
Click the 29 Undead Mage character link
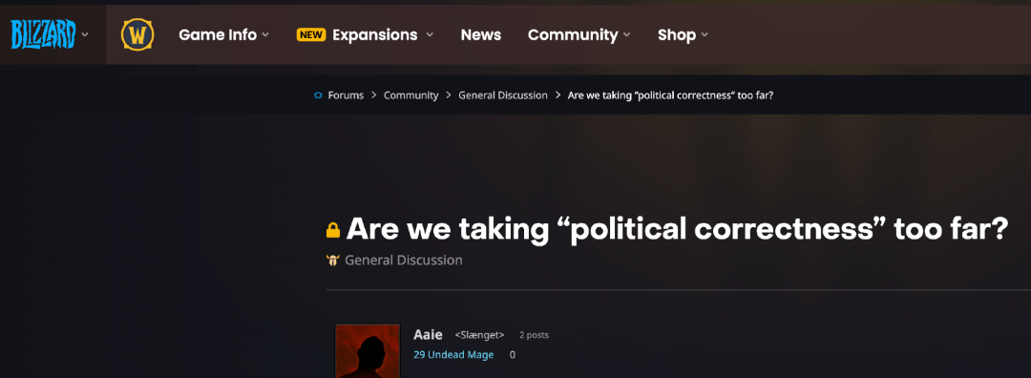[x=453, y=355]
